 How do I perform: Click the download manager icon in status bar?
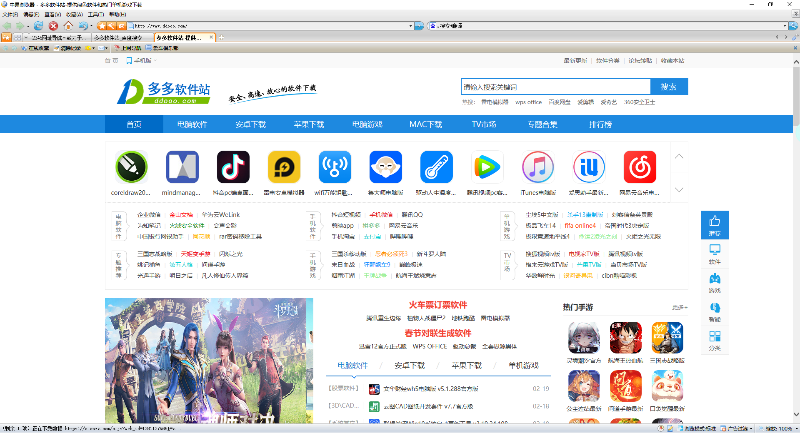click(661, 428)
